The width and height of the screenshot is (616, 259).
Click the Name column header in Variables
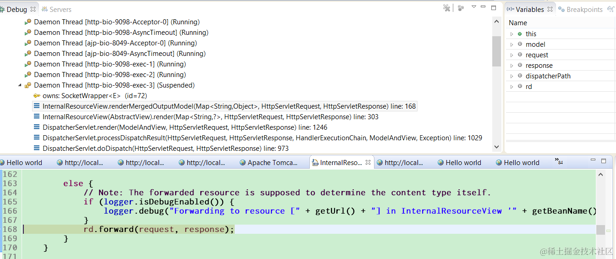(x=561, y=23)
